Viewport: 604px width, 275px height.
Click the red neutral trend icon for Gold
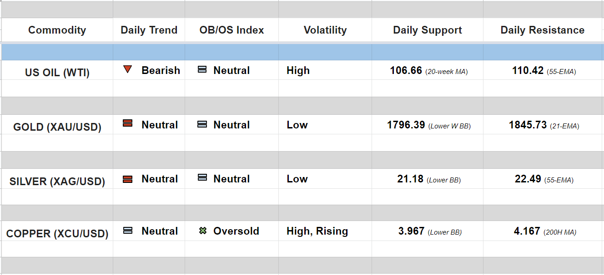[127, 123]
